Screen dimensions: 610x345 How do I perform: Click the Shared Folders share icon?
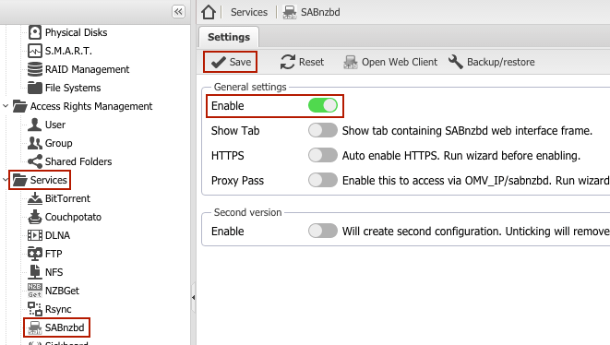pyautogui.click(x=35, y=161)
